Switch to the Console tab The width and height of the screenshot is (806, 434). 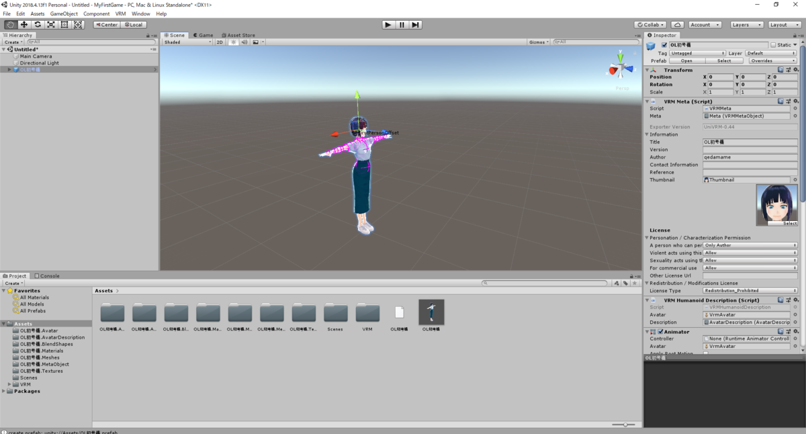47,275
